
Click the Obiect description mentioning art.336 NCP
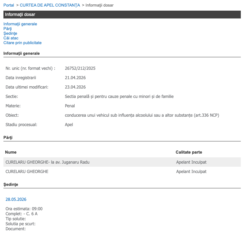[x=142, y=115]
